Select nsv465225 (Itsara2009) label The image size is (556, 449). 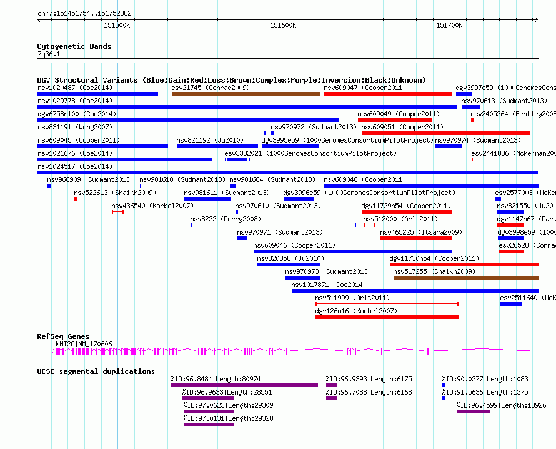coord(421,232)
